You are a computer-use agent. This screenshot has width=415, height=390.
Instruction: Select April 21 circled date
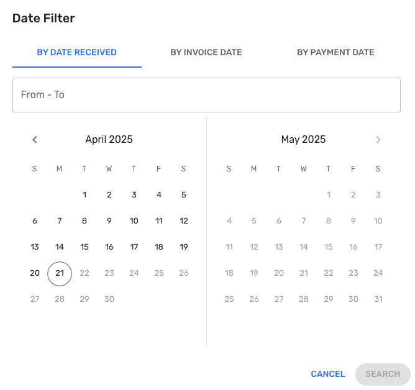click(60, 273)
